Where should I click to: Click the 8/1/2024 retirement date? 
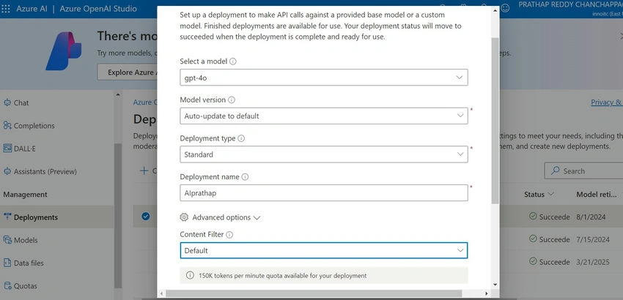point(591,217)
